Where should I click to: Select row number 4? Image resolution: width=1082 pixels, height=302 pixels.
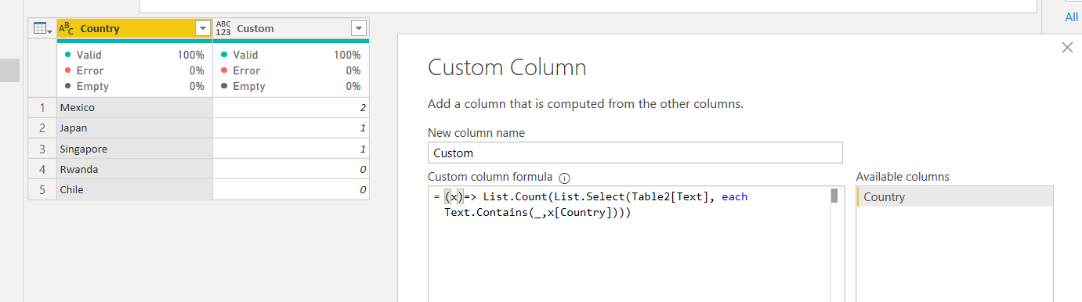tap(42, 169)
